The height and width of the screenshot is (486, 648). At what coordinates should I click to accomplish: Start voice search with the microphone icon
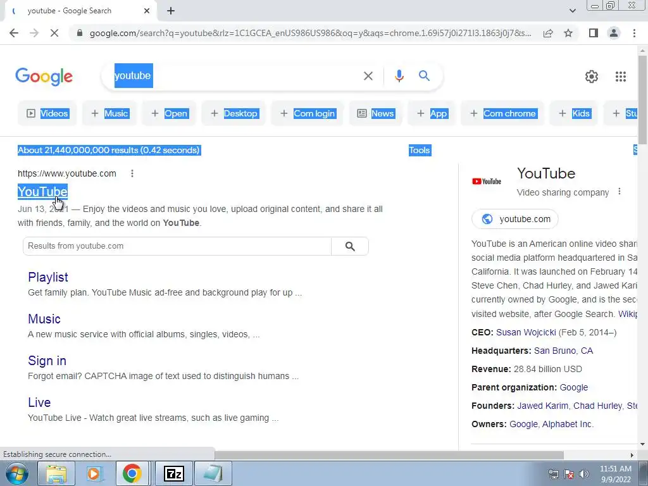click(x=399, y=76)
